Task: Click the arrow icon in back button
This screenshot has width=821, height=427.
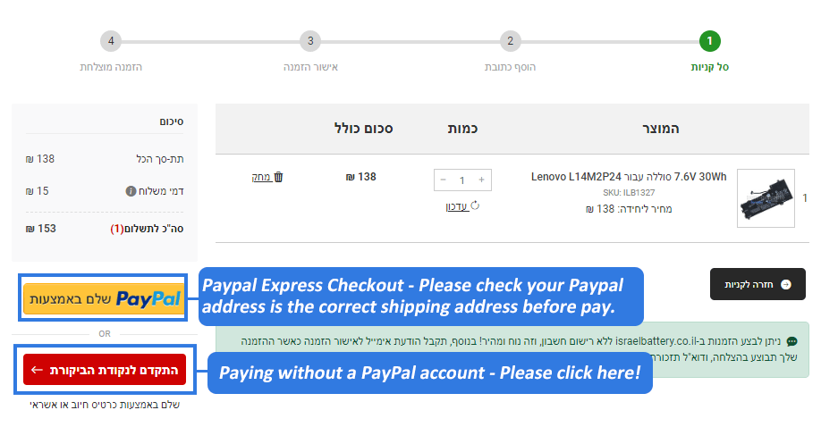Action: click(x=786, y=284)
